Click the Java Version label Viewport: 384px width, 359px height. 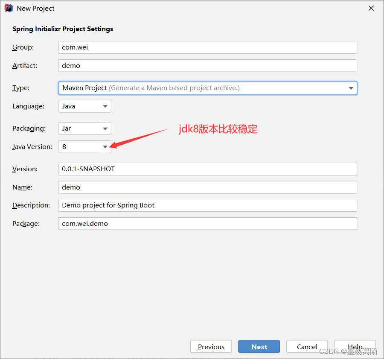pos(32,147)
